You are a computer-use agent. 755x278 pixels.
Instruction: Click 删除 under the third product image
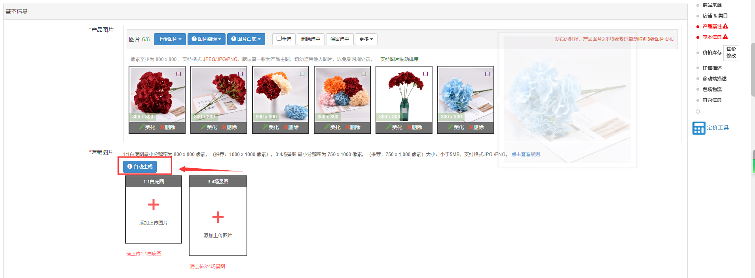click(x=291, y=127)
